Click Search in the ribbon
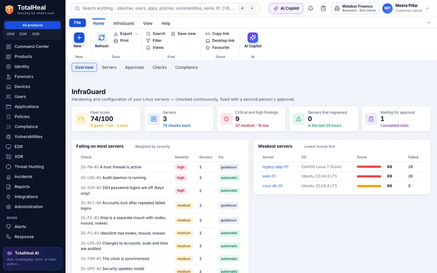437x273 pixels. [156, 34]
